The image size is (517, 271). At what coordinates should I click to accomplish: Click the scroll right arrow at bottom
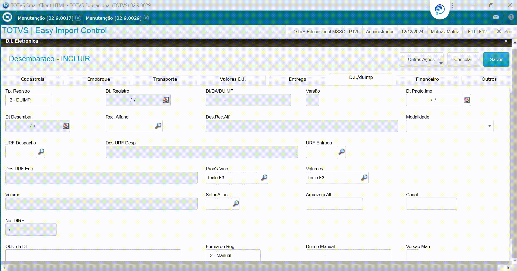(x=508, y=267)
